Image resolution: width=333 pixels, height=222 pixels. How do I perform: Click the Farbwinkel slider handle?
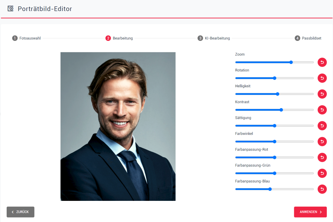coord(275,142)
